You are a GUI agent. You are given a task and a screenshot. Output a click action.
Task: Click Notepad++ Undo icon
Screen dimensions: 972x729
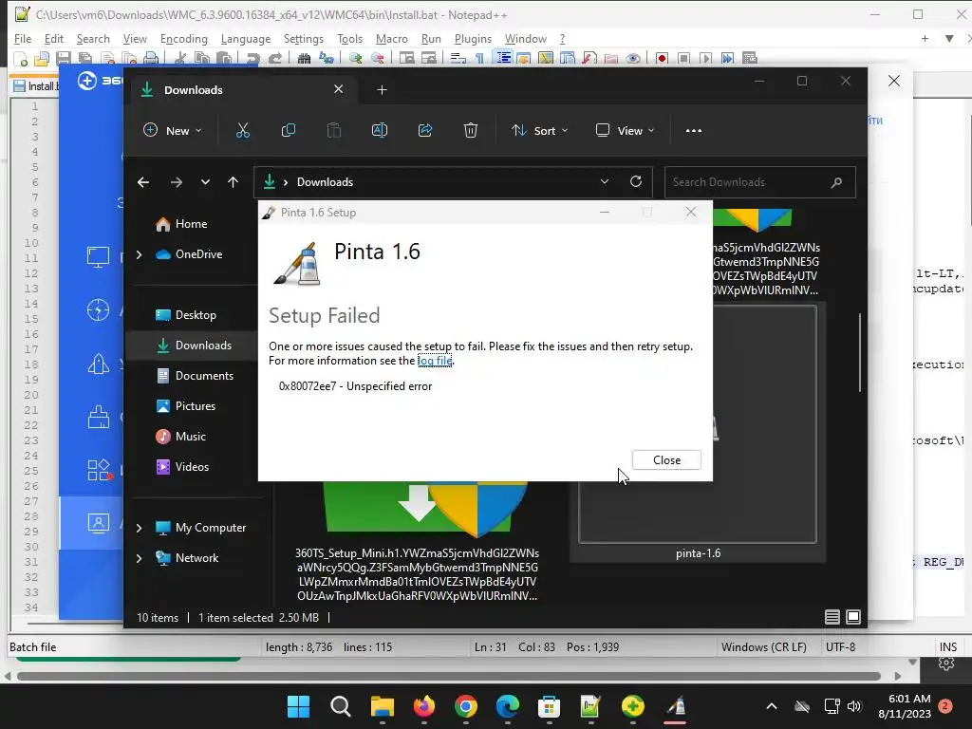(252, 58)
